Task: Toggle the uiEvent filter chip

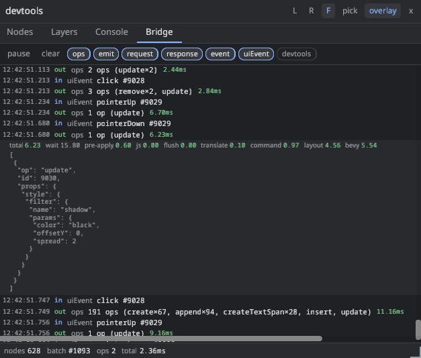Action: [x=256, y=54]
